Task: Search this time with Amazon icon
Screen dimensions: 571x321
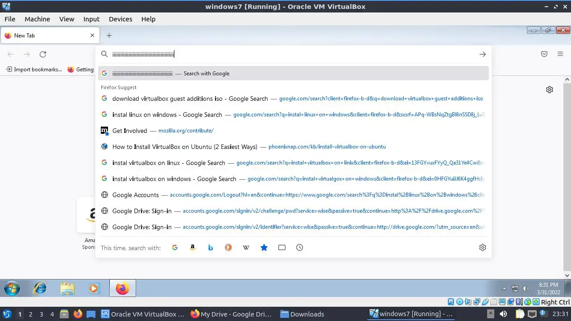Action: pos(193,247)
